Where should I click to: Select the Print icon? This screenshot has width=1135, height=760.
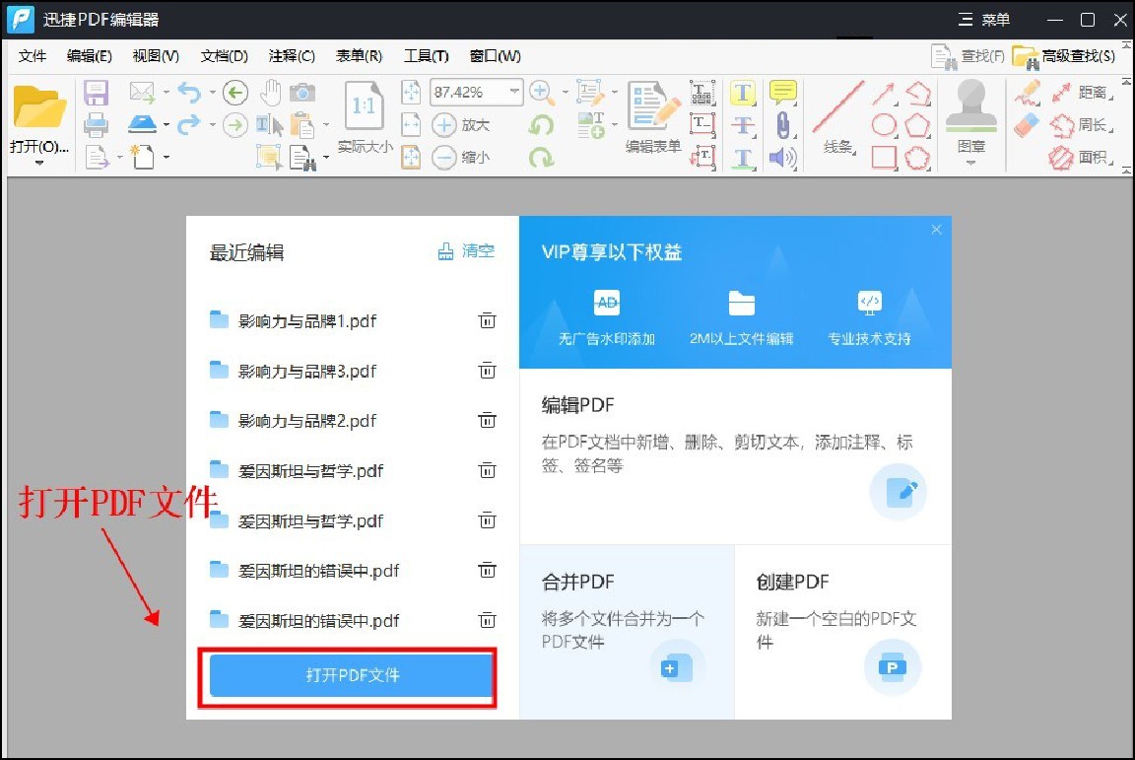tap(96, 125)
